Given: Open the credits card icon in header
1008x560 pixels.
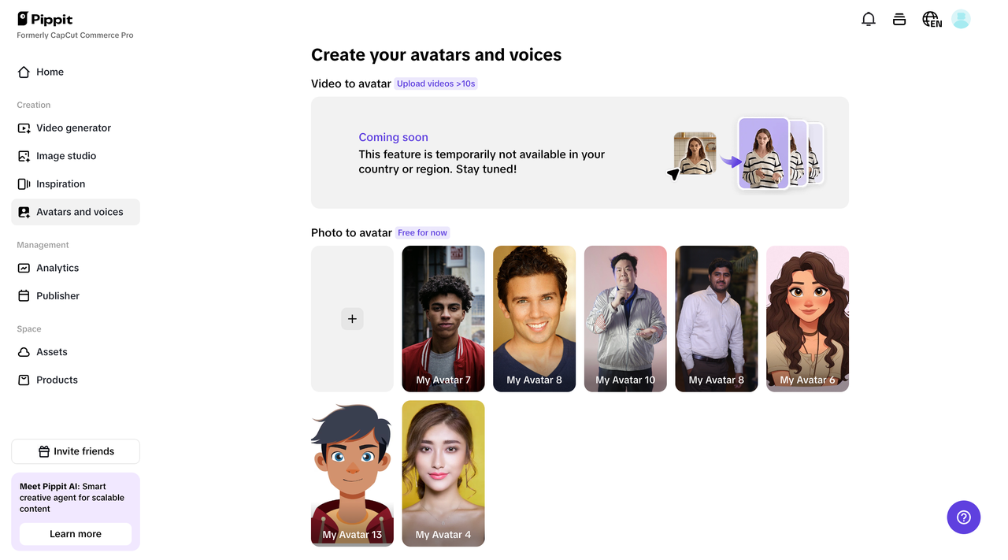Looking at the screenshot, I should click(899, 20).
